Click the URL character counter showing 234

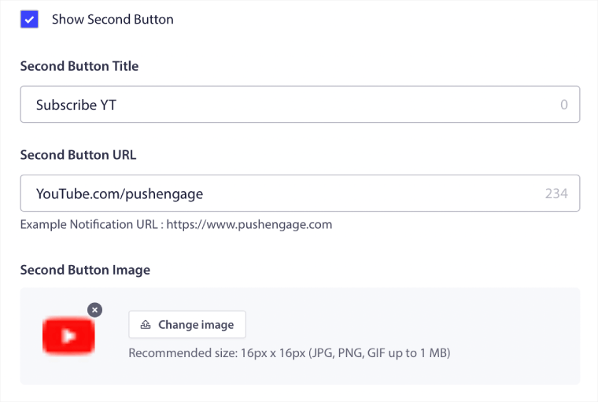click(556, 193)
